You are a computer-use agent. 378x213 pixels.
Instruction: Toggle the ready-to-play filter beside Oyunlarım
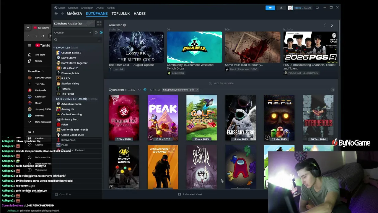pyautogui.click(x=145, y=90)
